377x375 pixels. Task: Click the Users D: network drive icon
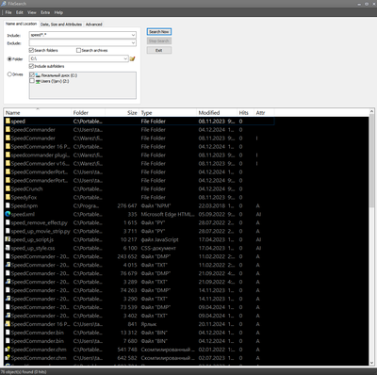(x=38, y=81)
